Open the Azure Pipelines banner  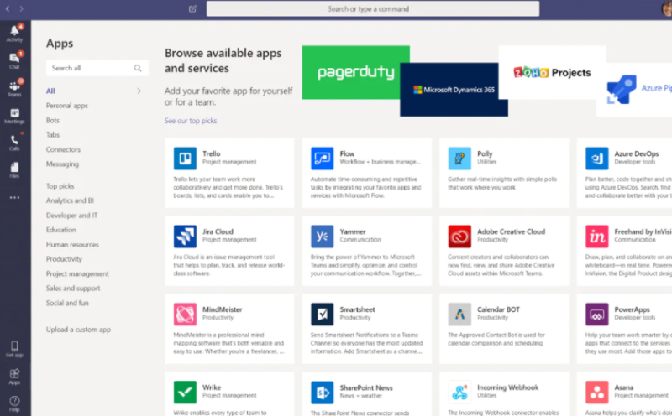click(x=634, y=90)
